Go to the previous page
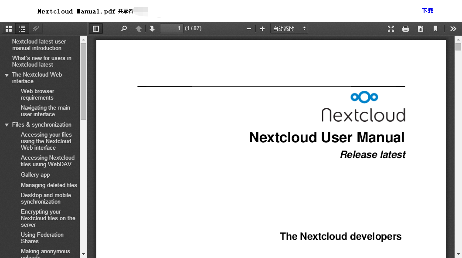This screenshot has height=258, width=462. [x=139, y=29]
